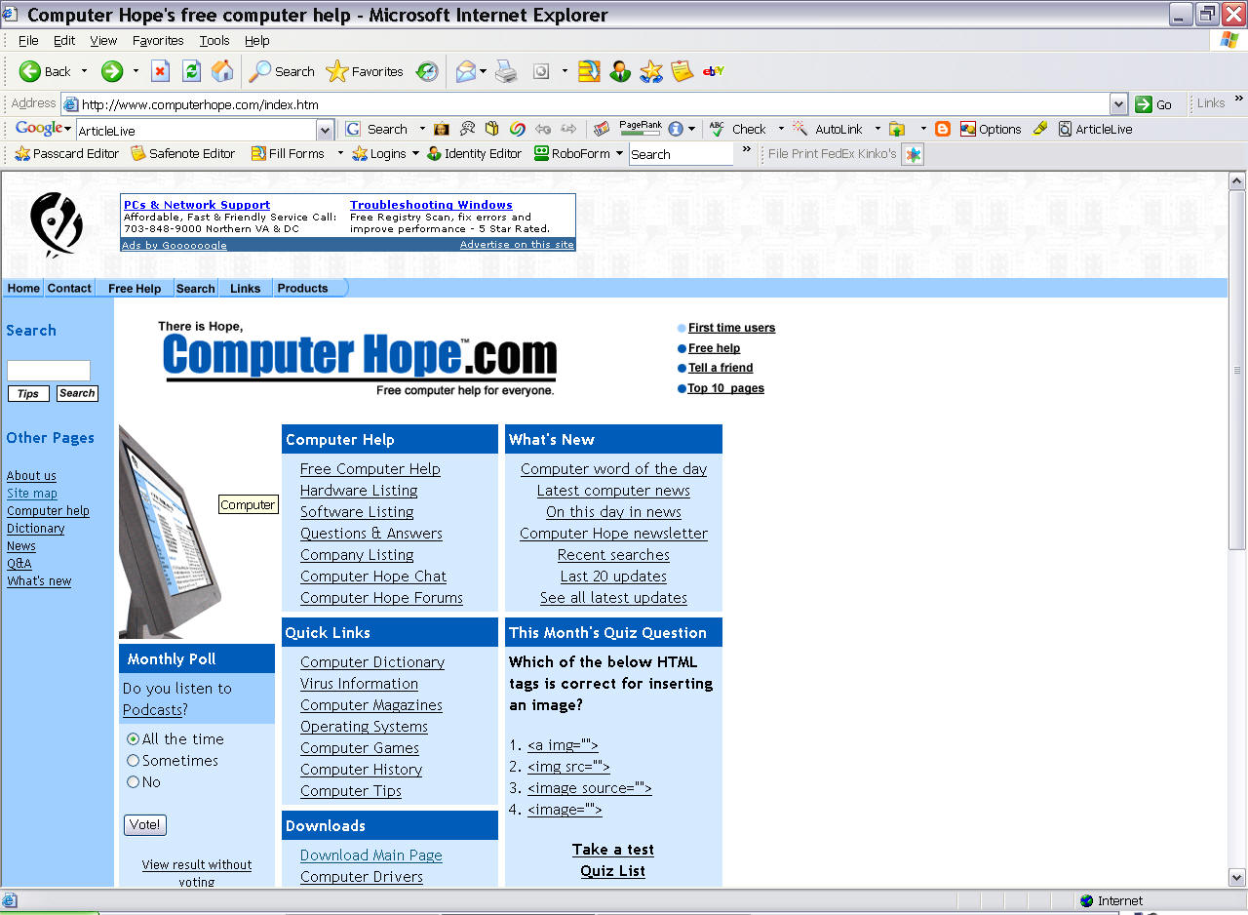Click the vertical scrollbar down arrow
Screen dimensions: 1248x915
coord(1237,878)
